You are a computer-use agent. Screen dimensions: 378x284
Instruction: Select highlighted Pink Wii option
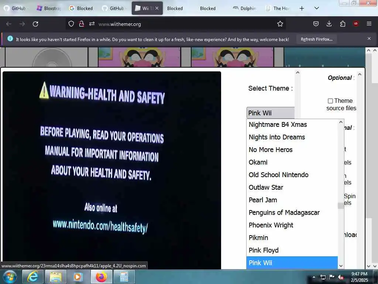click(292, 263)
